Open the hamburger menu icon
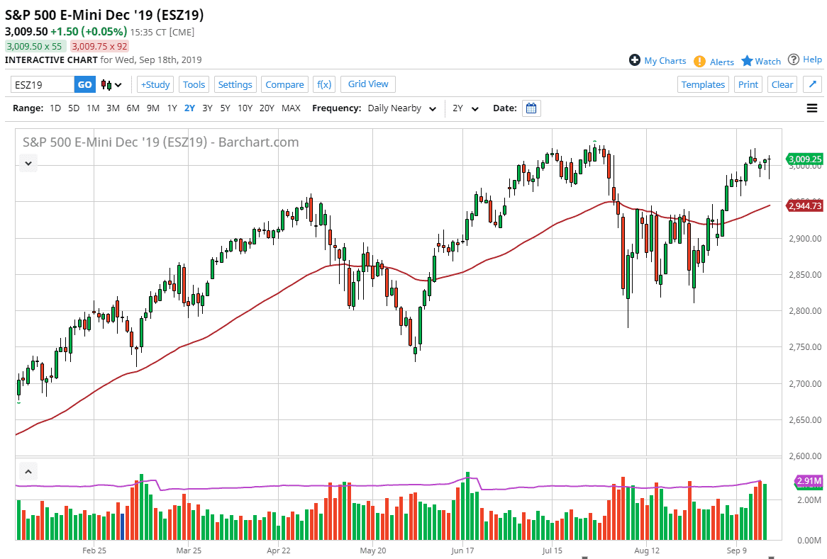Screen dimensions: 827x559 (812, 108)
